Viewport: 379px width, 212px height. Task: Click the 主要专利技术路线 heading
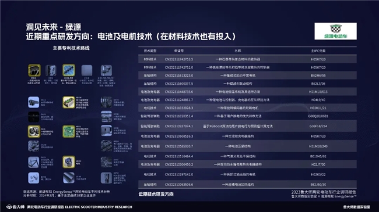pyautogui.click(x=71, y=48)
